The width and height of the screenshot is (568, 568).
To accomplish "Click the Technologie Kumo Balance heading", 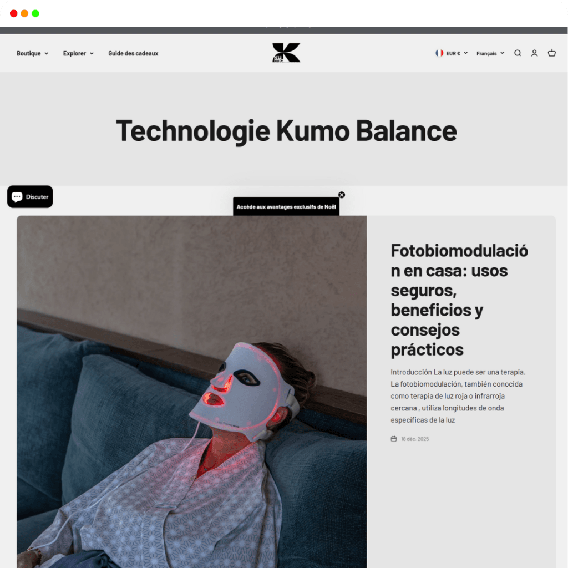I will [x=286, y=131].
